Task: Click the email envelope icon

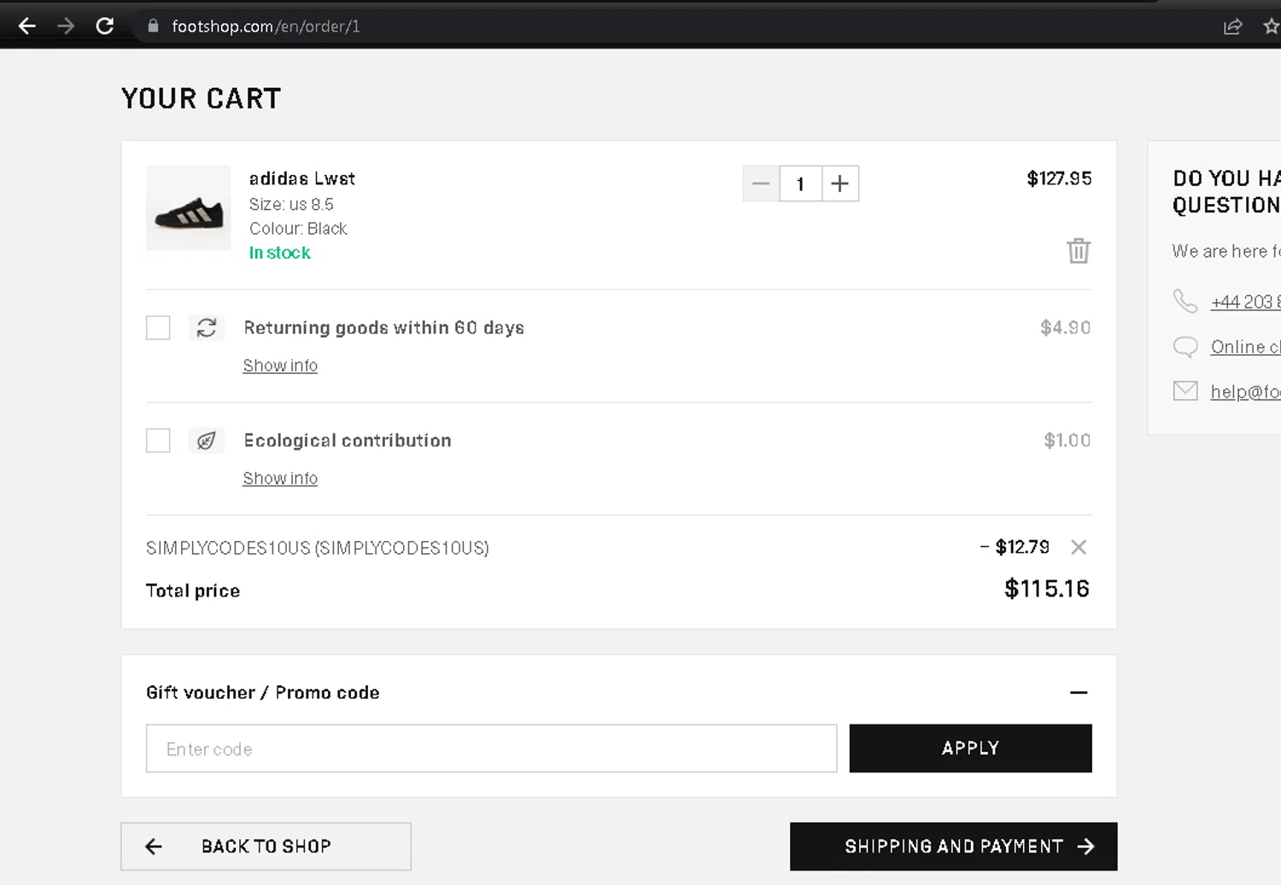Action: [x=1185, y=391]
